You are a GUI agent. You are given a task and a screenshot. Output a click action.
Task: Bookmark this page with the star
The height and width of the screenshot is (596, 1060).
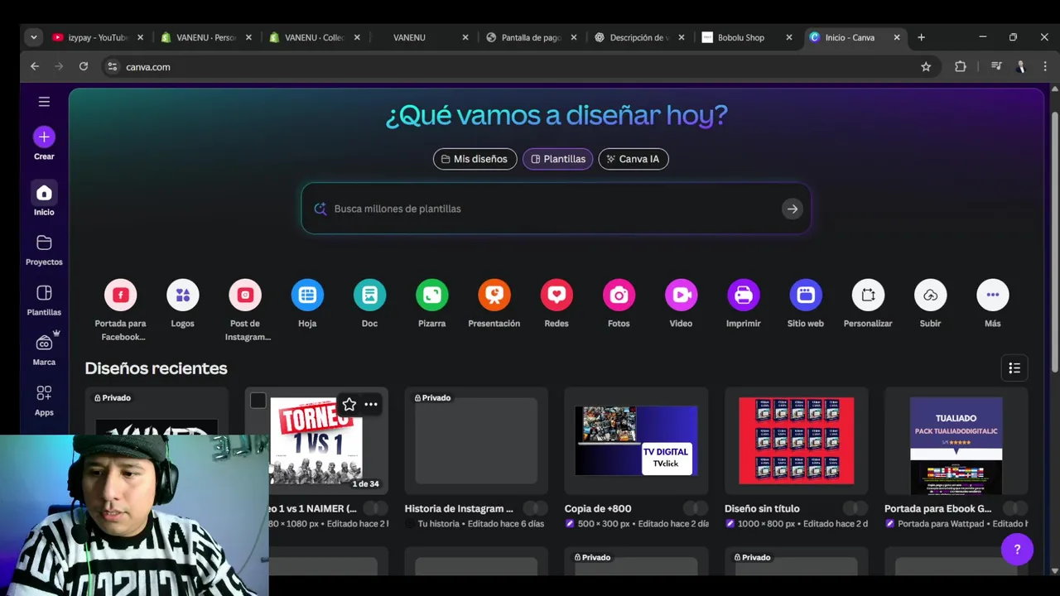click(926, 67)
